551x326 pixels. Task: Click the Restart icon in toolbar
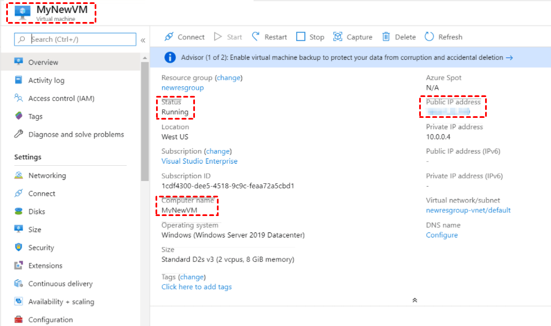coord(256,37)
